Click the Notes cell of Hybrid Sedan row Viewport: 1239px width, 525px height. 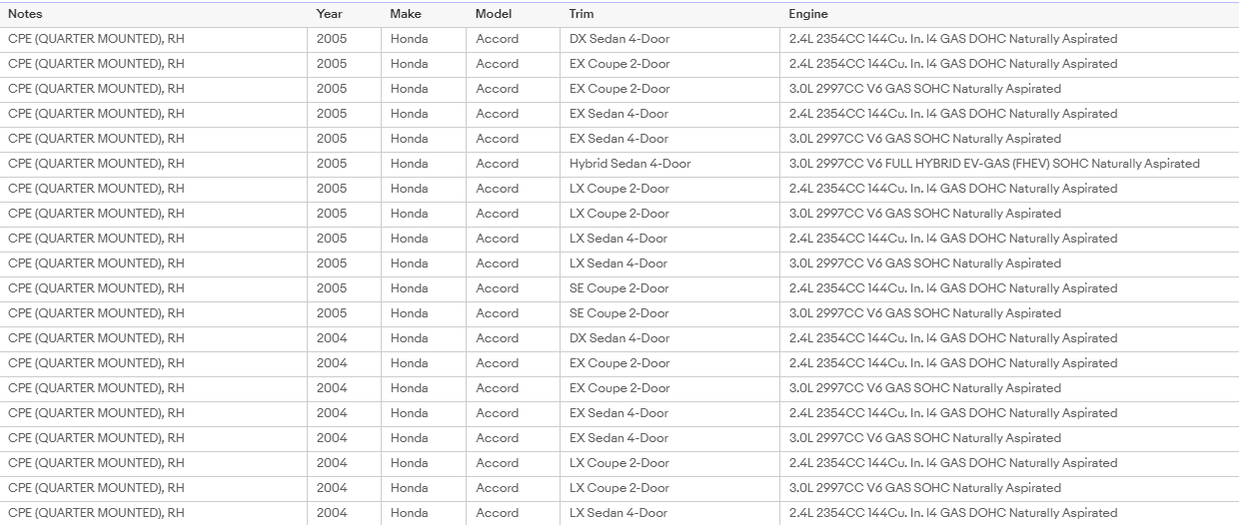click(154, 164)
